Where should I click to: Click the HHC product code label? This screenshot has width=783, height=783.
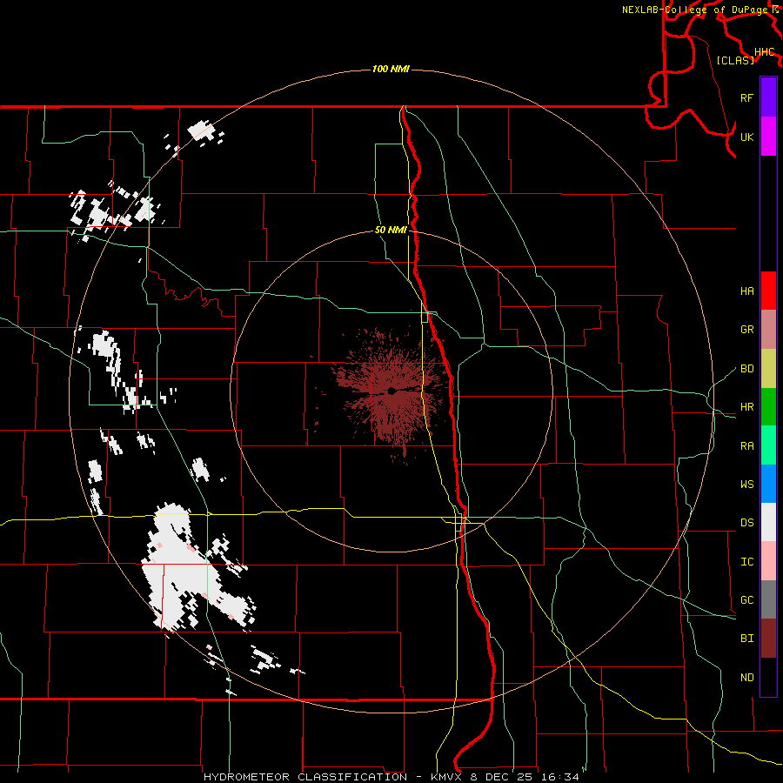tap(764, 52)
